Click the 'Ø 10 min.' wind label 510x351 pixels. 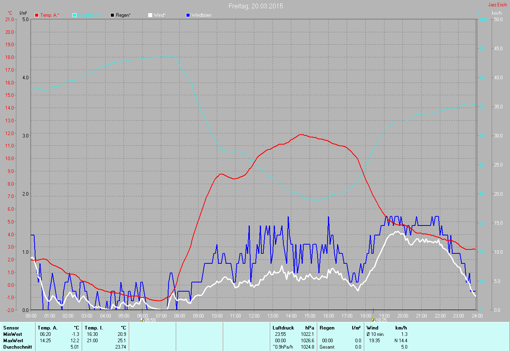(x=375, y=334)
